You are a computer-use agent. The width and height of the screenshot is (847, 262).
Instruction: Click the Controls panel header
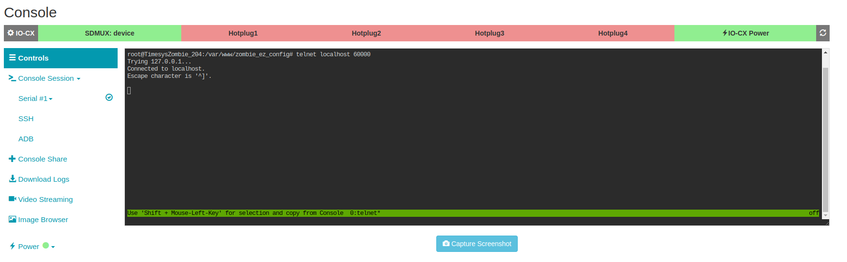coord(61,58)
